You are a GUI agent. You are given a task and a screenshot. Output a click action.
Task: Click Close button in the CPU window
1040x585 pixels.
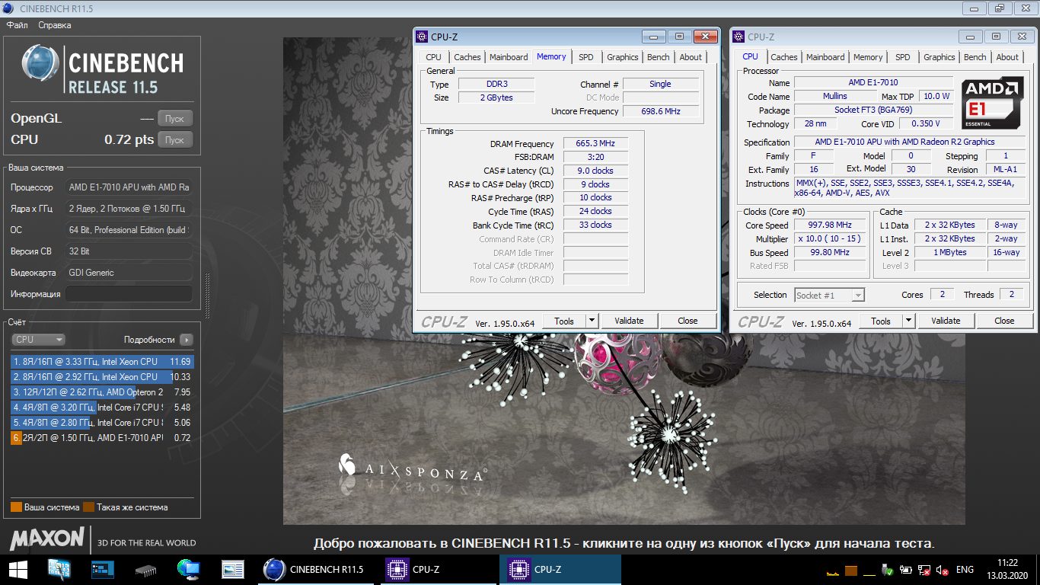coord(1004,321)
